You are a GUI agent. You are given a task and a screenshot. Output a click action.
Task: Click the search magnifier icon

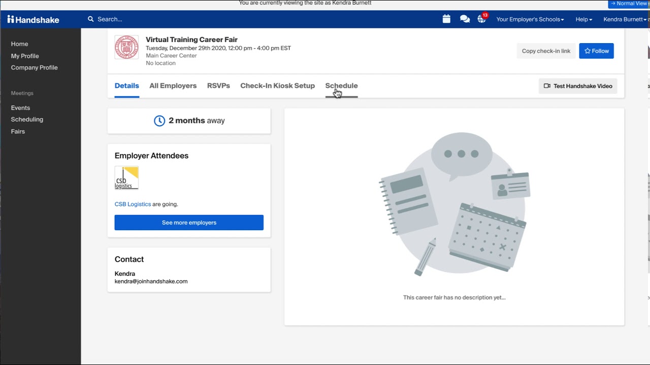(x=91, y=19)
